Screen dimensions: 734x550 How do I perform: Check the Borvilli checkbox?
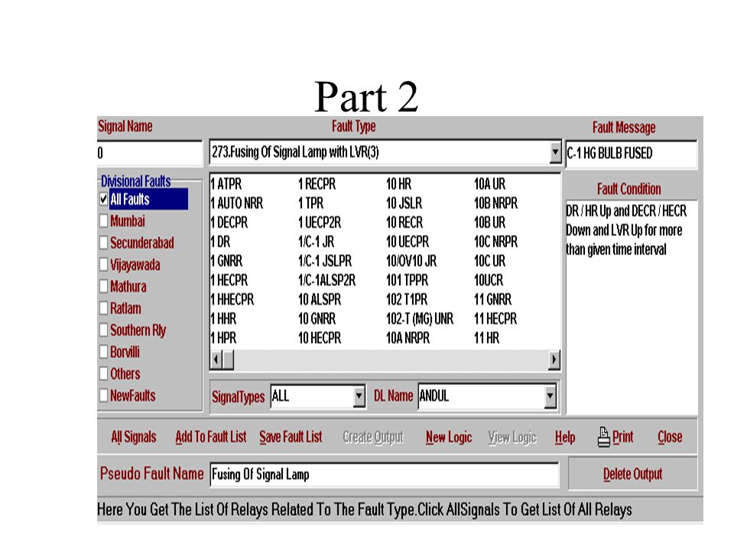pyautogui.click(x=103, y=351)
